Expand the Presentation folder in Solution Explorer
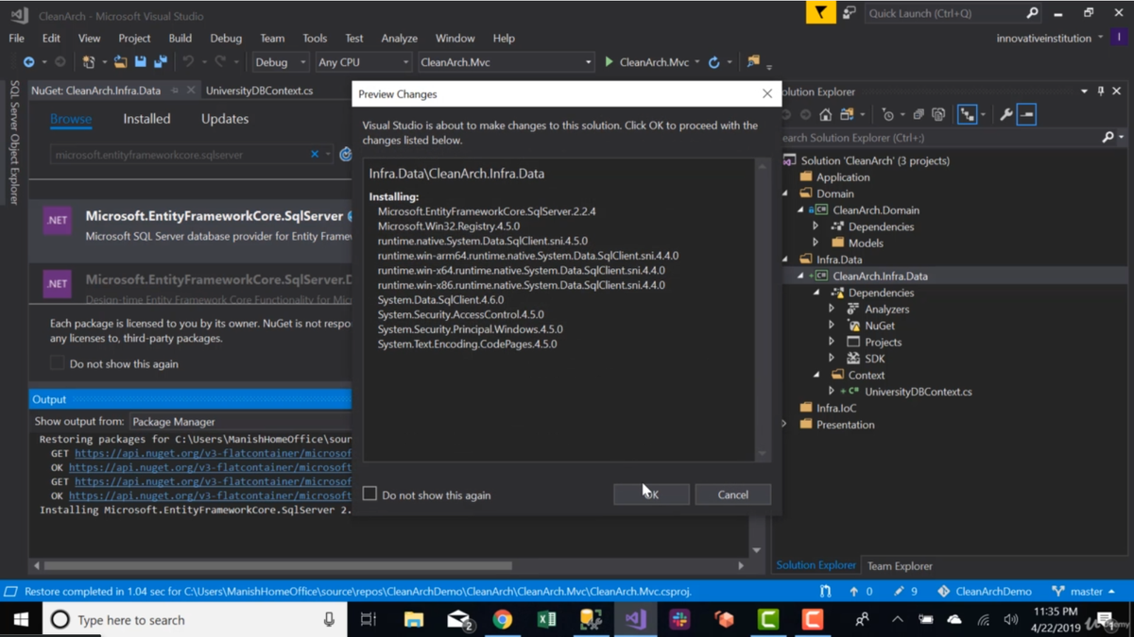Image resolution: width=1134 pixels, height=637 pixels. [x=785, y=425]
